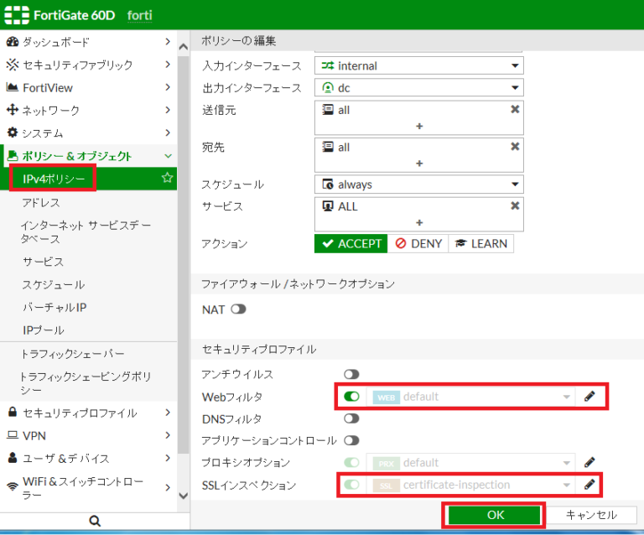Click the Network arrows icon
This screenshot has width=644, height=535.
click(13, 110)
